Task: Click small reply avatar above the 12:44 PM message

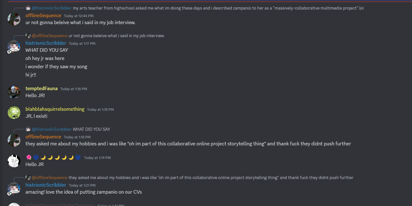Action: [28, 8]
